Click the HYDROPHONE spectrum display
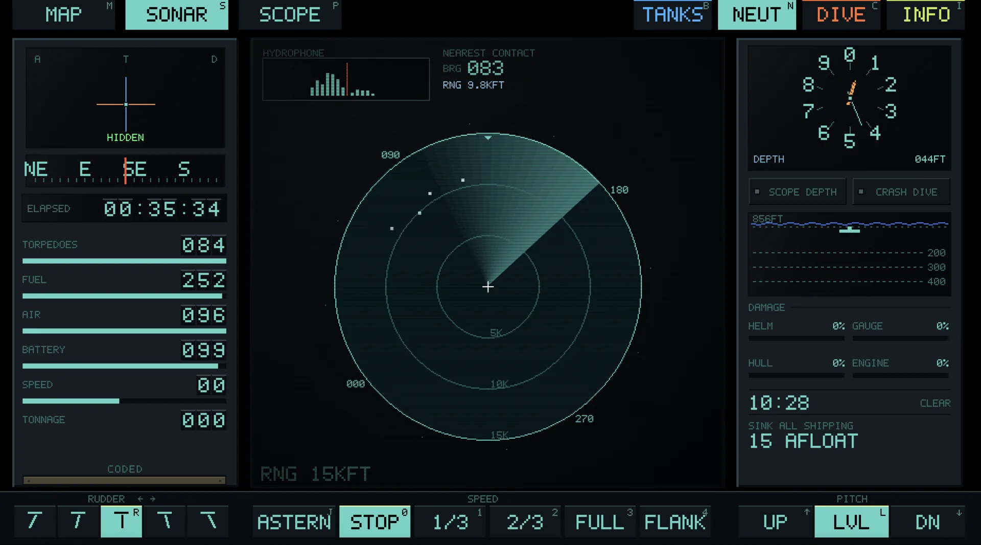 [x=346, y=79]
